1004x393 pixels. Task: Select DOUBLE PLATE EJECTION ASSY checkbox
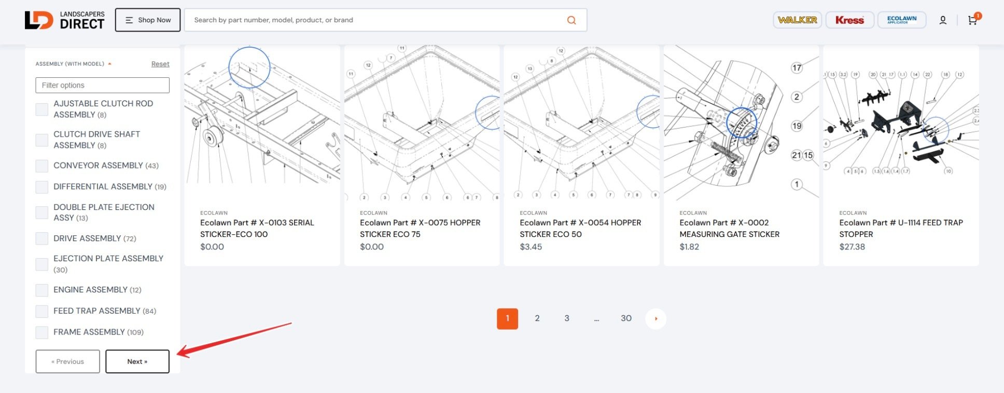[42, 213]
